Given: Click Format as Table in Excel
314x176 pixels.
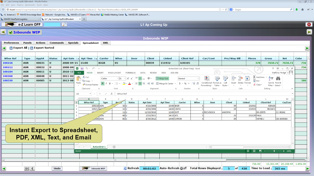Looking at the screenshot, I should coord(217,81).
